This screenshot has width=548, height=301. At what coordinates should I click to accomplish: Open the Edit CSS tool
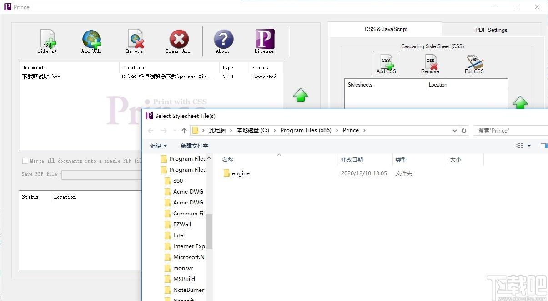tap(474, 63)
